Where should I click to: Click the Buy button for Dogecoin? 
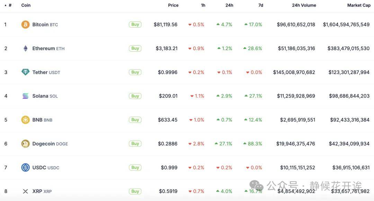tap(135, 144)
